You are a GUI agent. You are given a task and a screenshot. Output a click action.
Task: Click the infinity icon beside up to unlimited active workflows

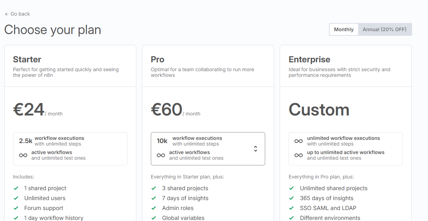pos(298,155)
